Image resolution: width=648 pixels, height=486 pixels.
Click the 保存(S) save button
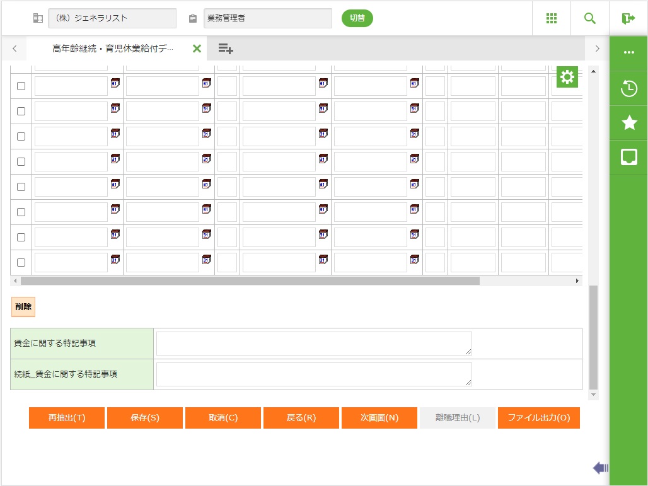pyautogui.click(x=144, y=418)
